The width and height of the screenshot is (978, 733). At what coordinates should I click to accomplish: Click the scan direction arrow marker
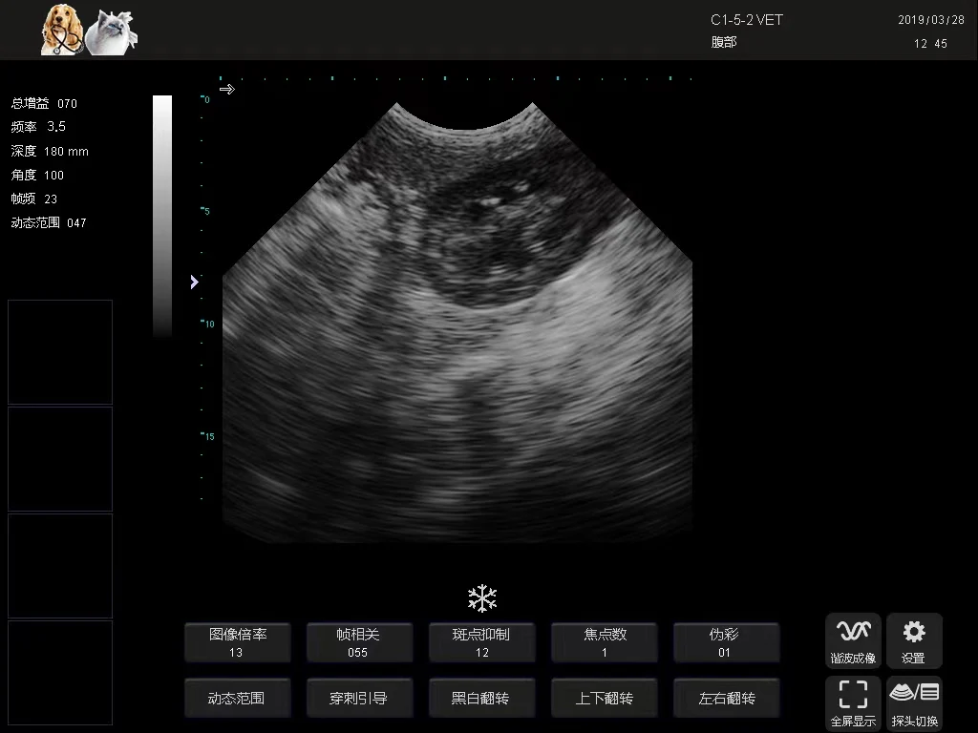pos(227,89)
